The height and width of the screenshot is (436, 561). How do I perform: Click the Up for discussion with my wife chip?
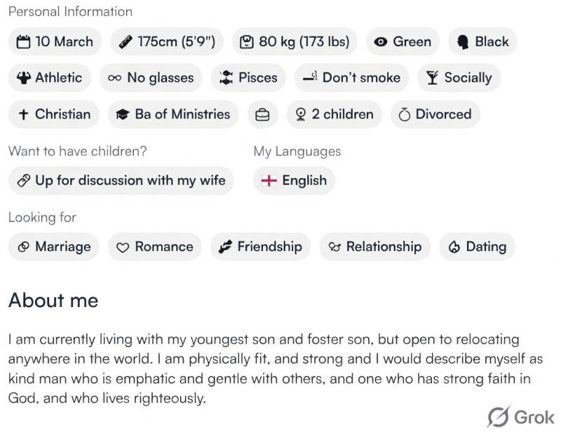[121, 180]
